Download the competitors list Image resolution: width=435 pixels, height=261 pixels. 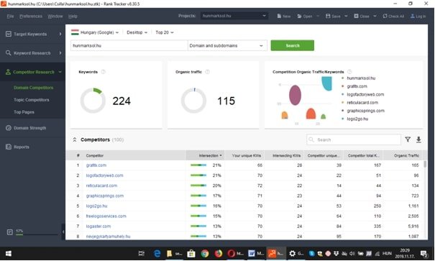(x=418, y=139)
